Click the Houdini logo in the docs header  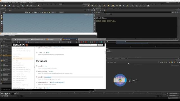21,45
